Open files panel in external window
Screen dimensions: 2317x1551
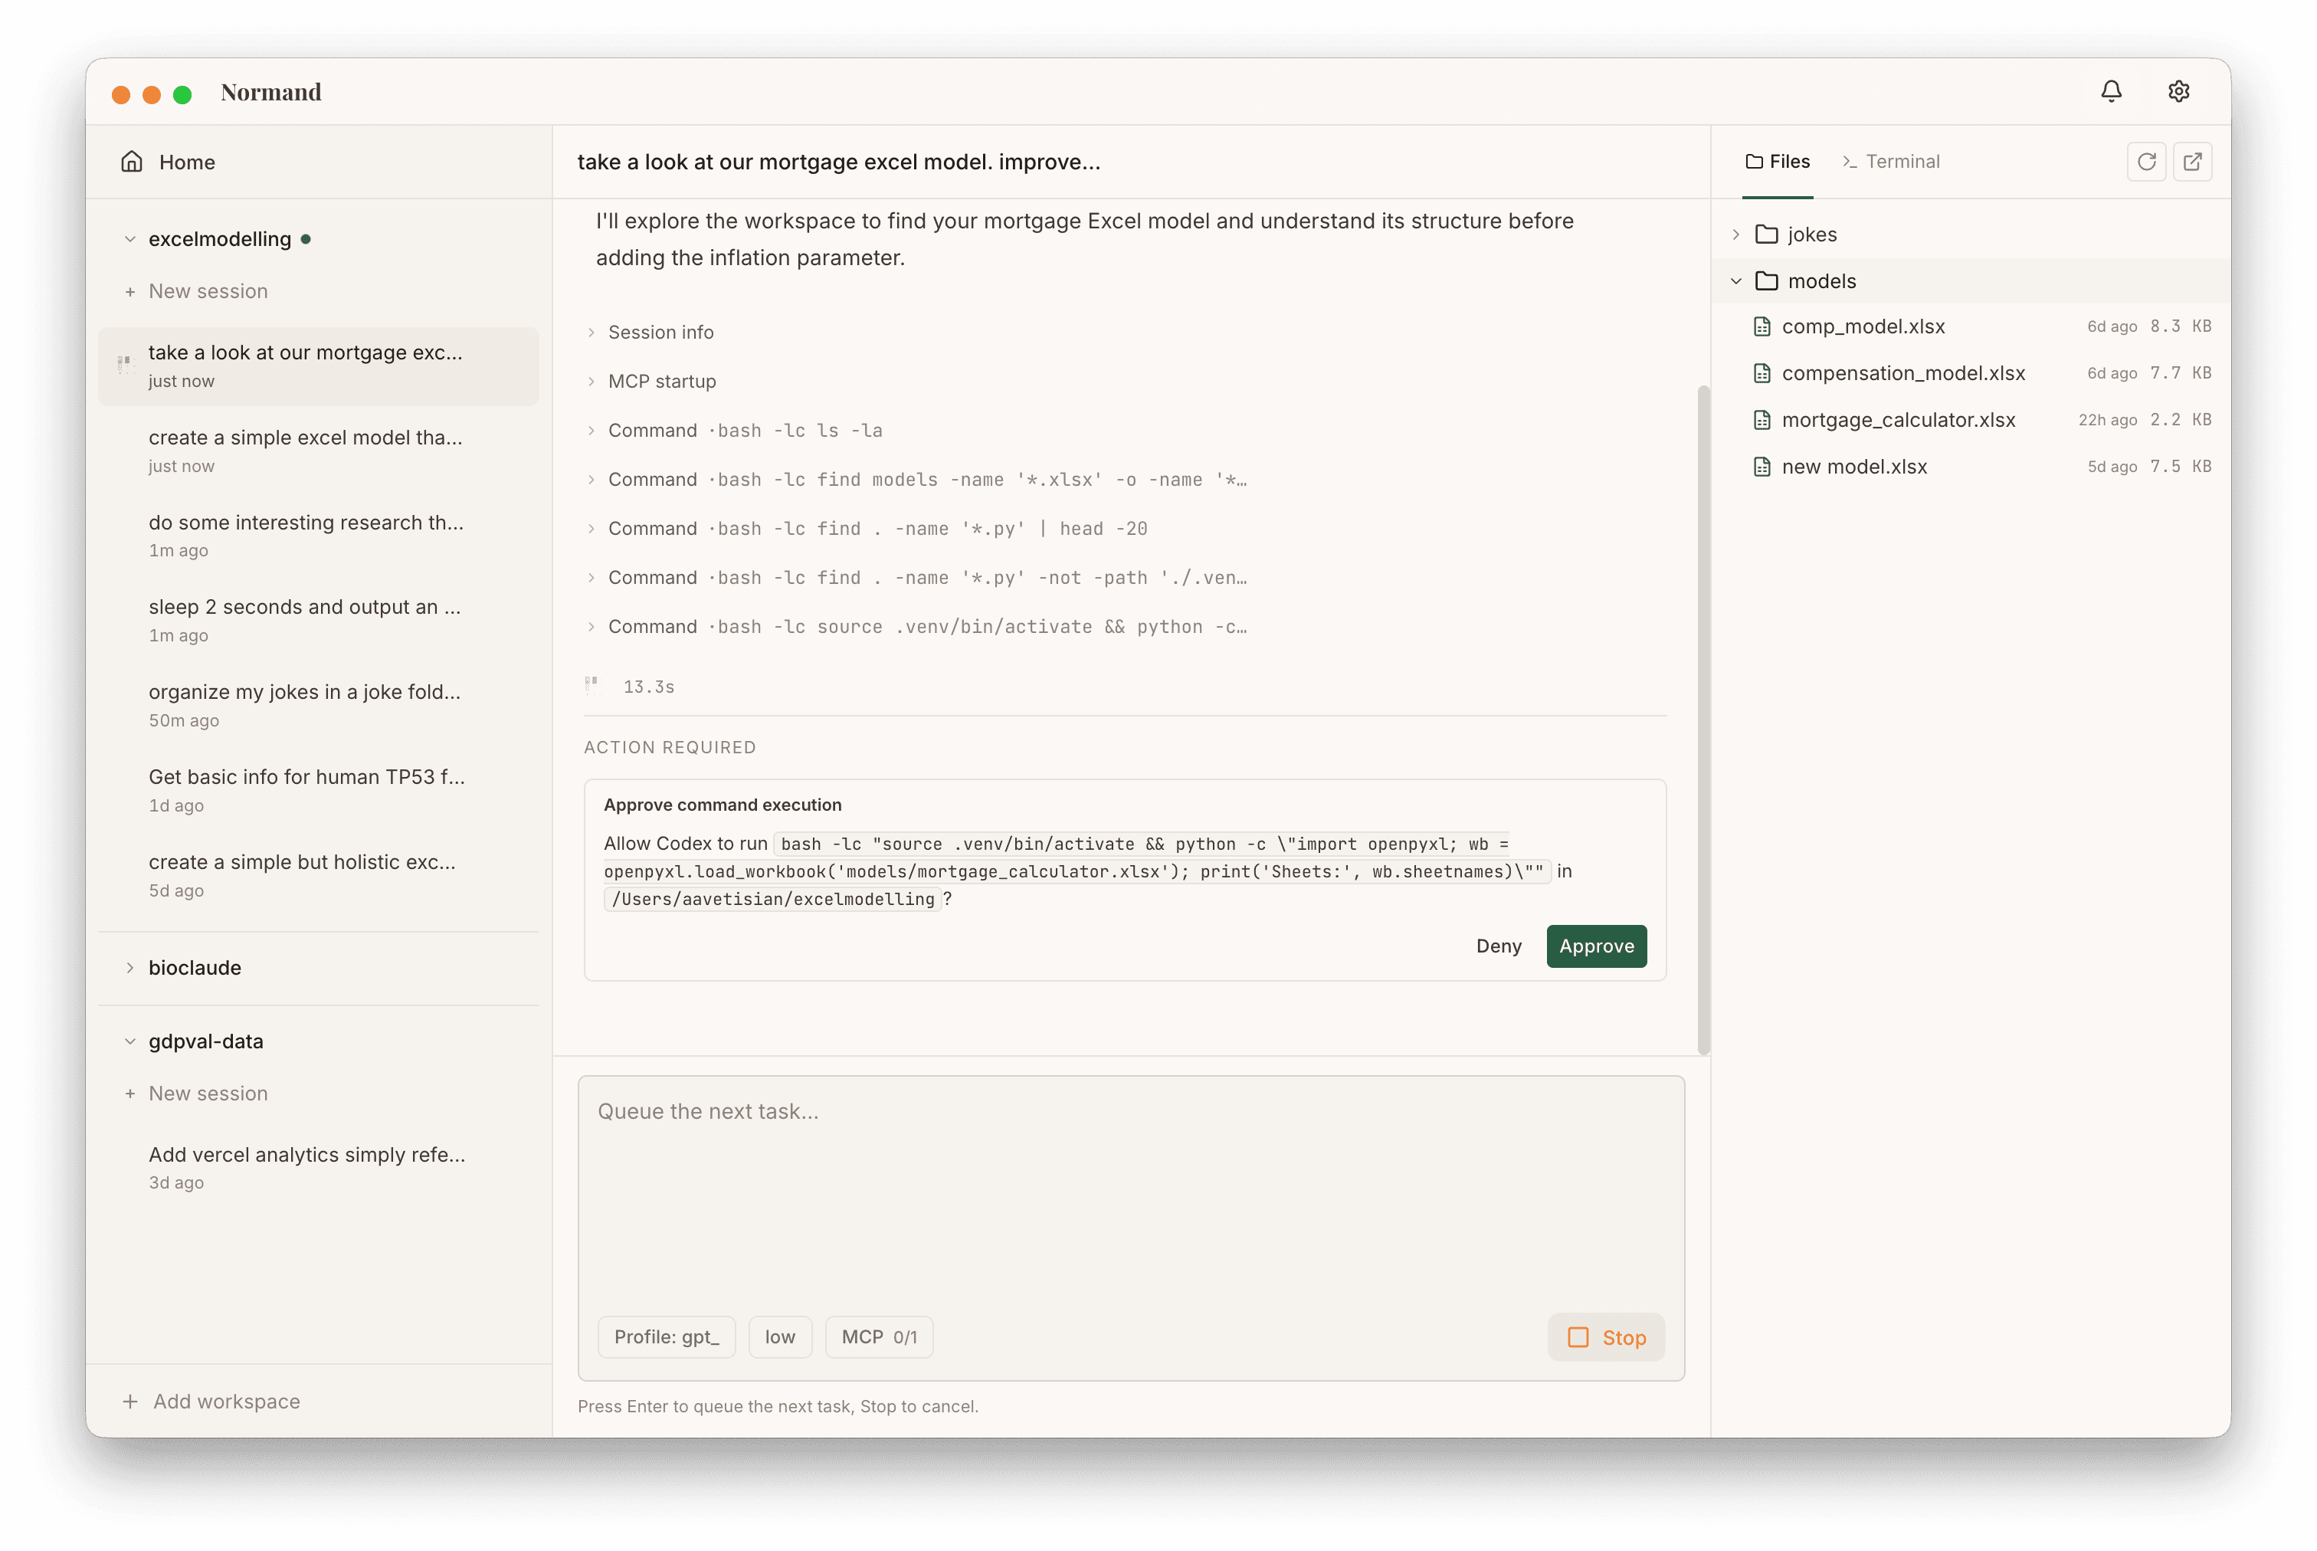click(x=2192, y=161)
